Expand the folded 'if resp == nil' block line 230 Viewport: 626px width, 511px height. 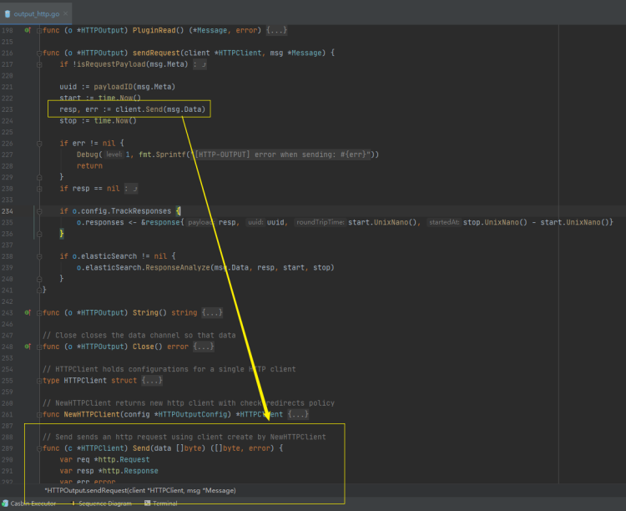tap(39, 189)
